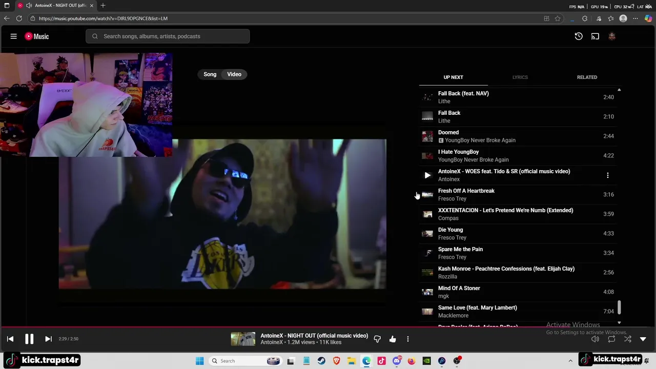Collapse the player page arrow
This screenshot has height=369, width=656.
point(643,339)
